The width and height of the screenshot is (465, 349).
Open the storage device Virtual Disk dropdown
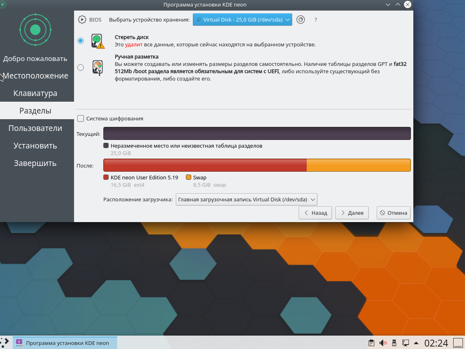coord(242,20)
